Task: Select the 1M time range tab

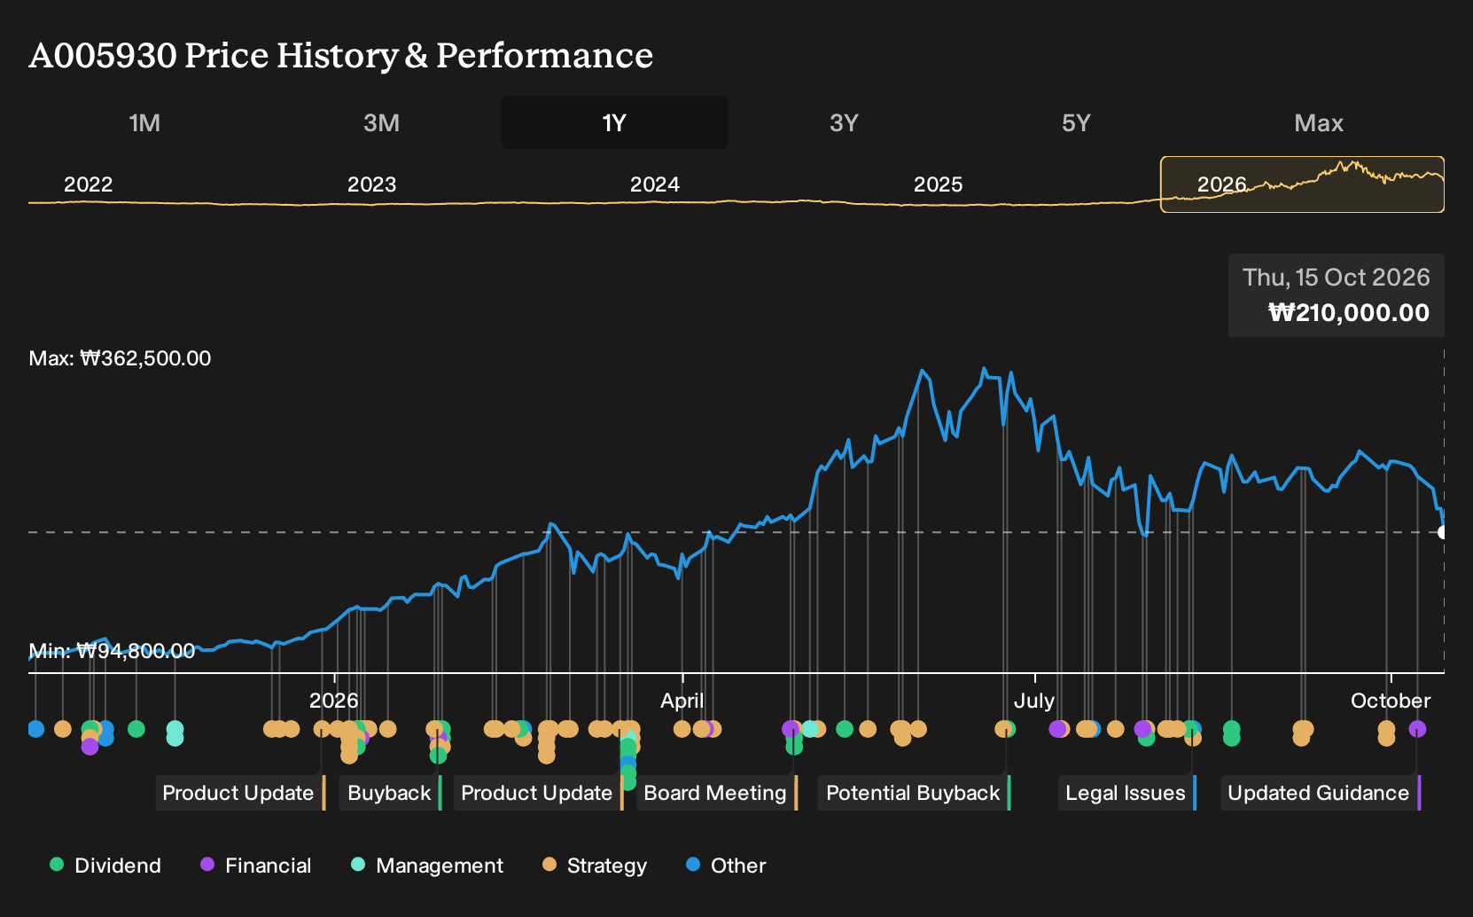Action: [x=144, y=122]
